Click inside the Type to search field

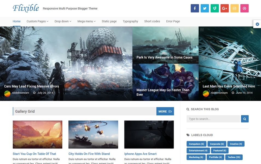point(213,119)
